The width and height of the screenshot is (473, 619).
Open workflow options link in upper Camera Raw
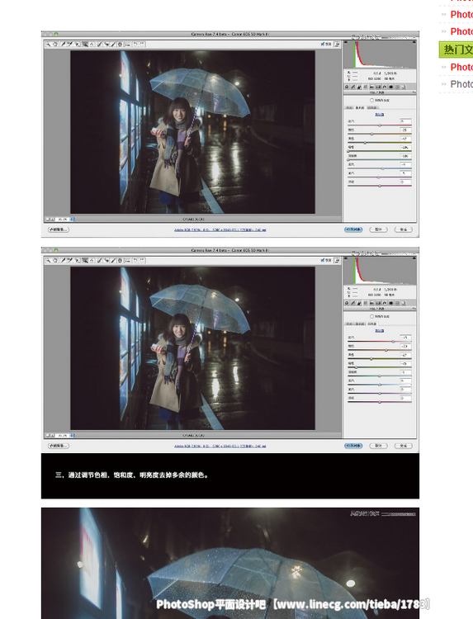(220, 229)
